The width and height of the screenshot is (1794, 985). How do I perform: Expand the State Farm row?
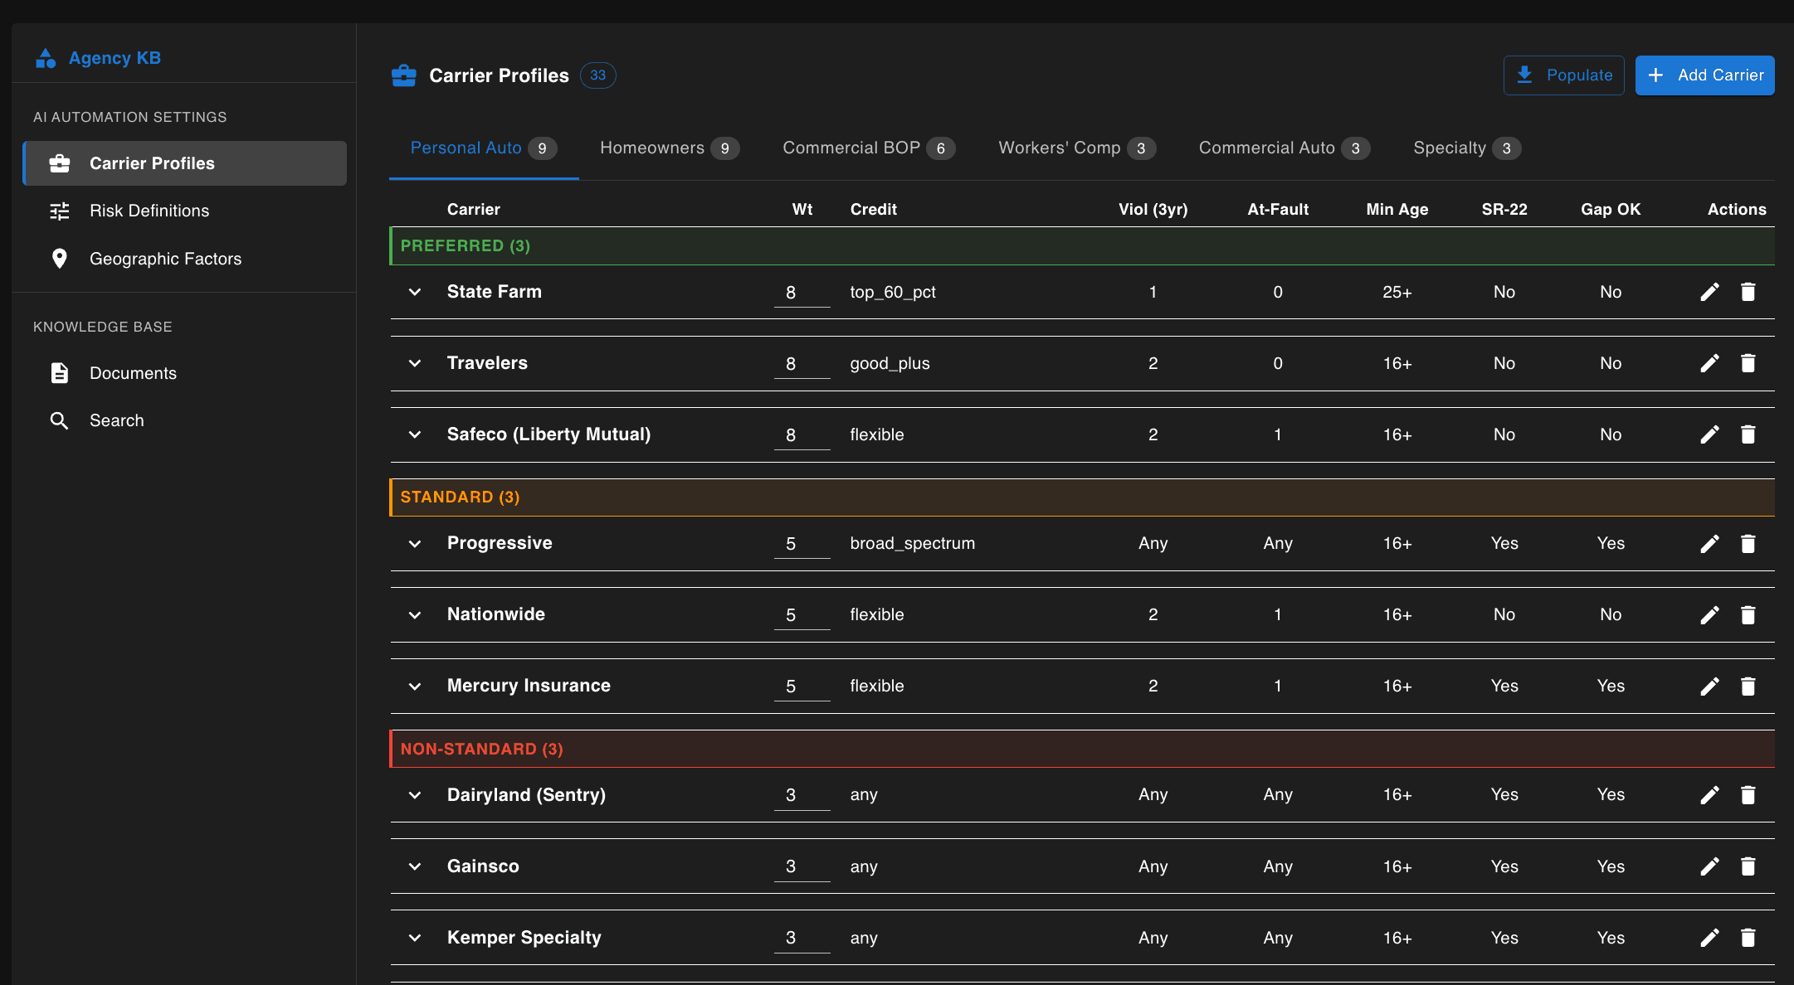pos(415,292)
